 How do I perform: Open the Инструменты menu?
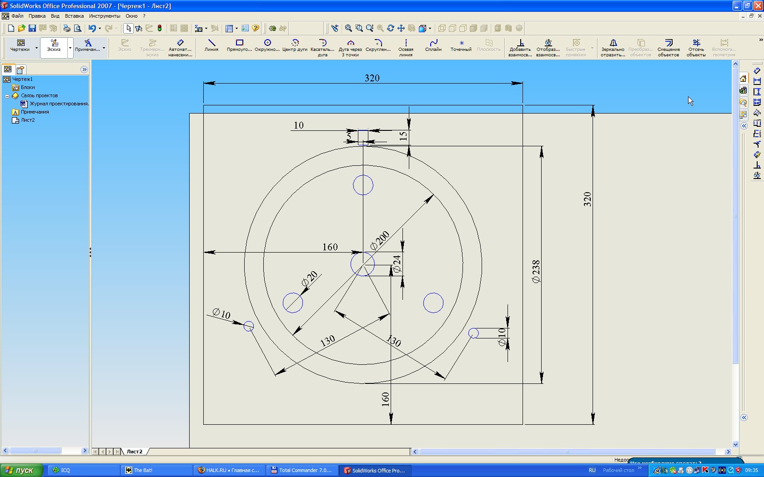(x=105, y=16)
